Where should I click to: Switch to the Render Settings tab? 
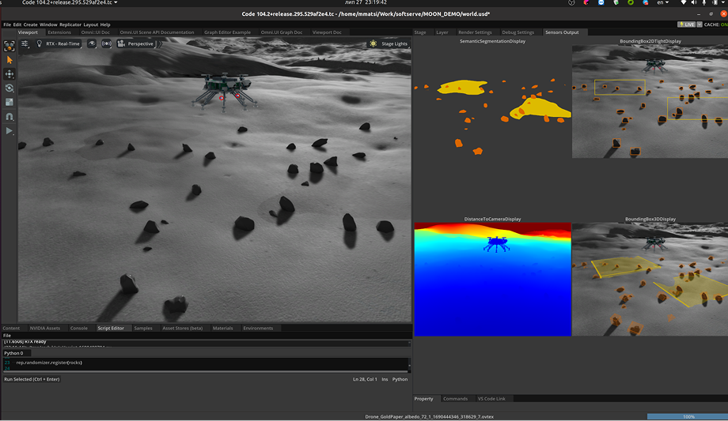tap(475, 32)
